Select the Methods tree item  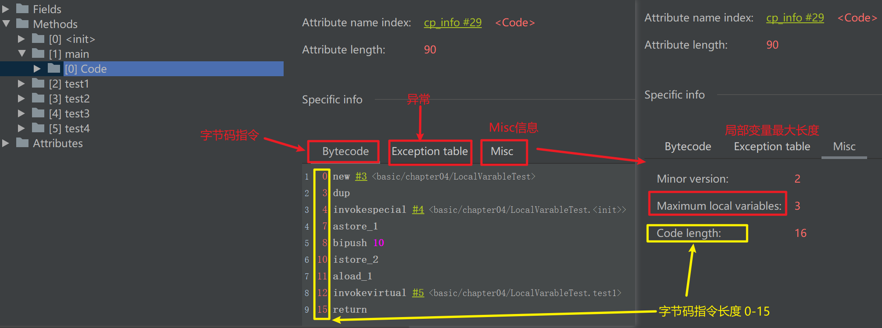(55, 24)
